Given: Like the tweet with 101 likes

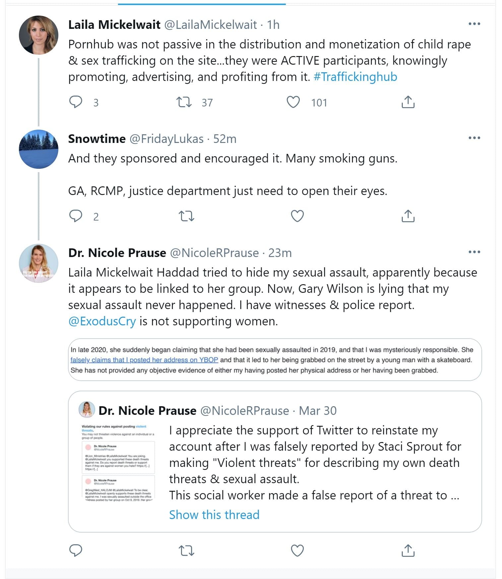Looking at the screenshot, I should coord(293,102).
